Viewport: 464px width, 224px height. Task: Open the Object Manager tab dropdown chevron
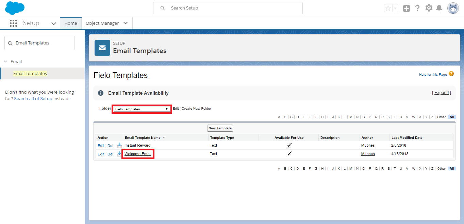tap(126, 23)
